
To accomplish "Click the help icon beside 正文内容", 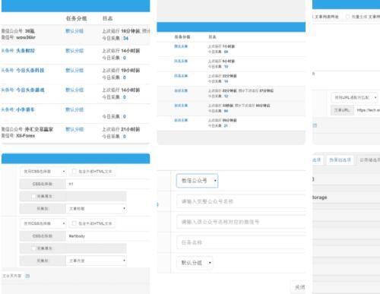I will [27, 276].
